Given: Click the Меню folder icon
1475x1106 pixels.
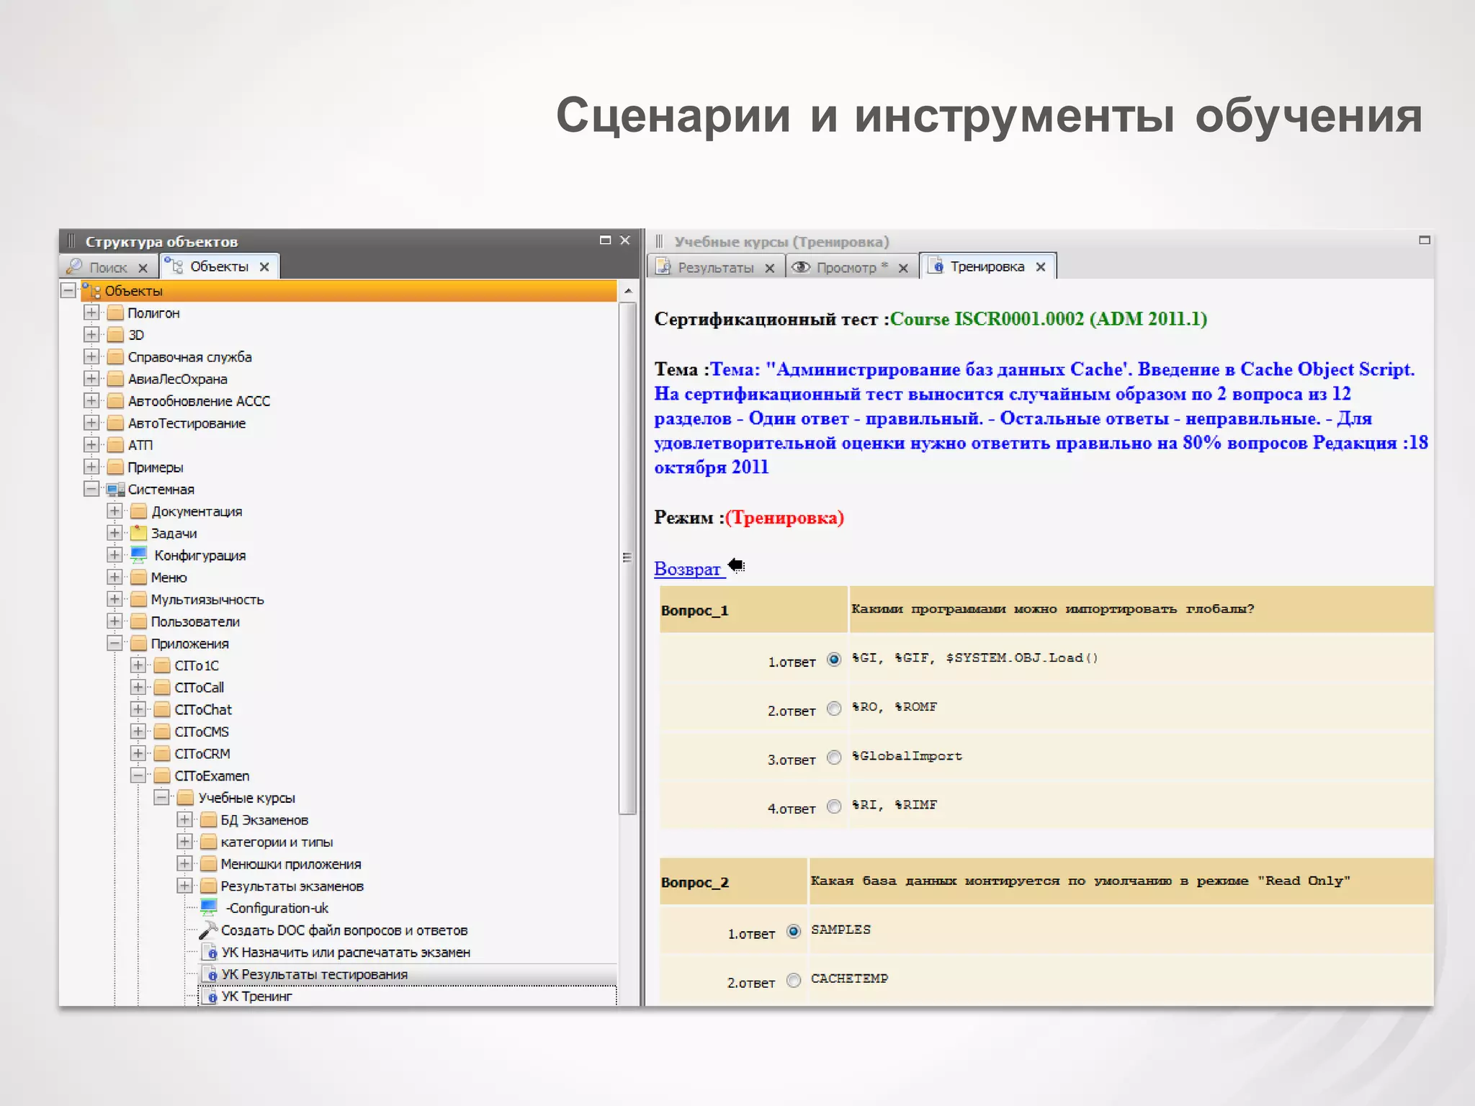Looking at the screenshot, I should (138, 577).
